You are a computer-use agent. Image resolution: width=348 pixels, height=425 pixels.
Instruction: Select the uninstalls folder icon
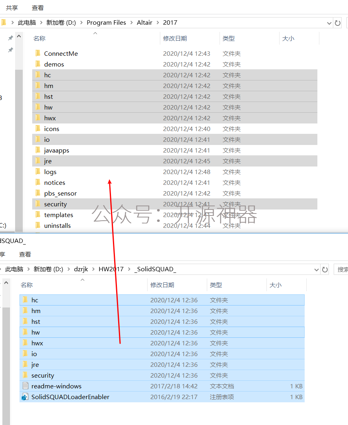tap(38, 225)
